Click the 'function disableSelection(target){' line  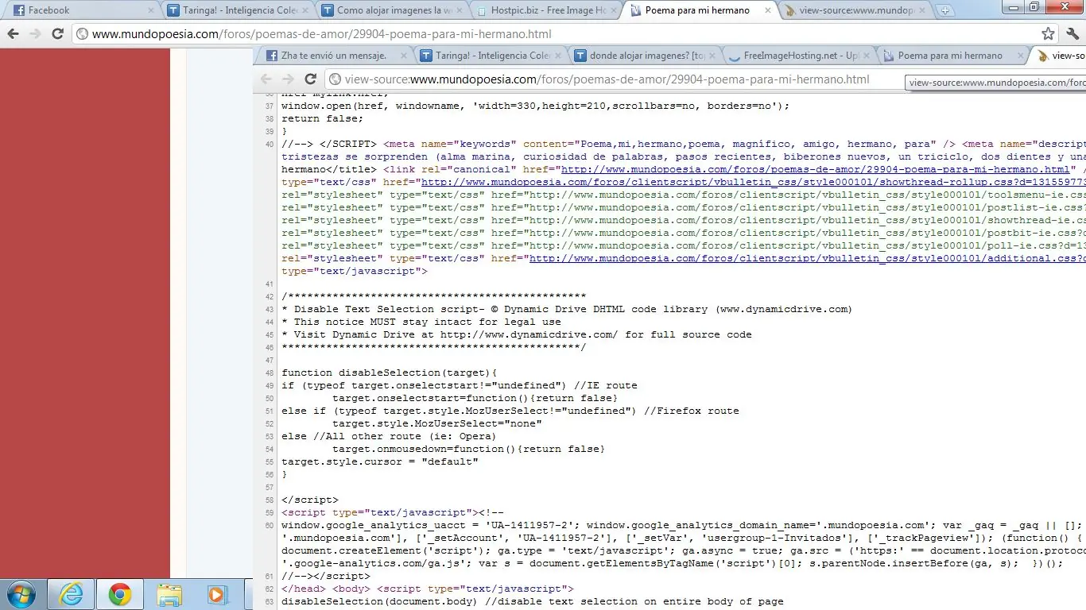click(x=389, y=373)
